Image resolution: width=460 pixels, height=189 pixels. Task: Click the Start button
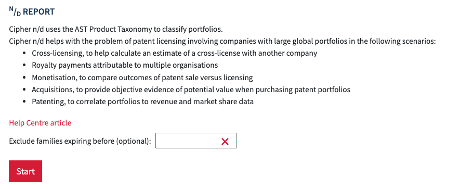click(25, 171)
